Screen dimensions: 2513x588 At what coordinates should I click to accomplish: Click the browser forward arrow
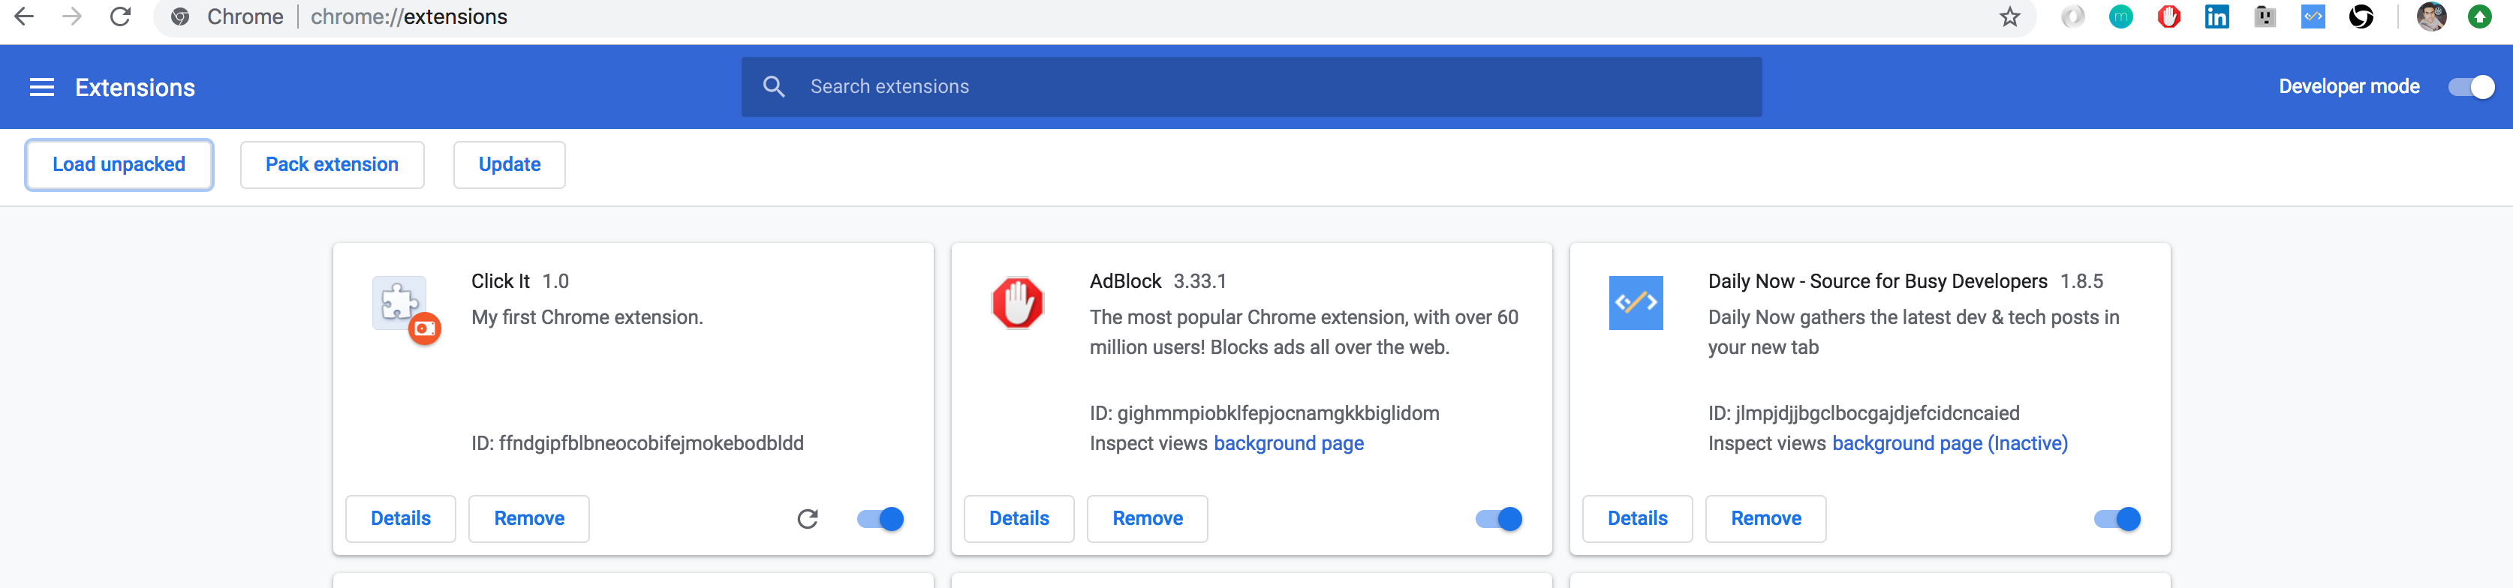(72, 16)
